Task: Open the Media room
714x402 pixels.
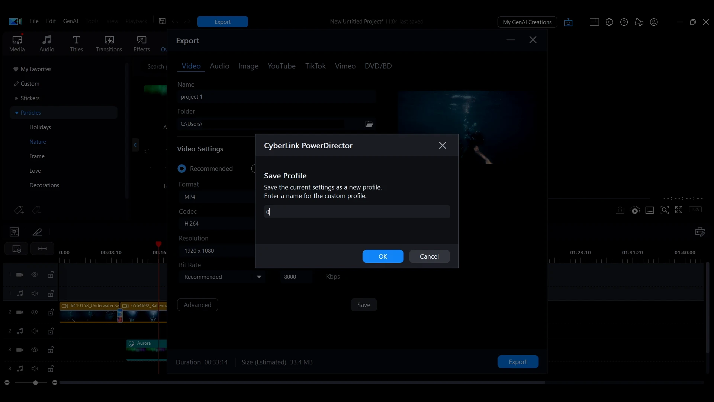Action: (x=17, y=44)
